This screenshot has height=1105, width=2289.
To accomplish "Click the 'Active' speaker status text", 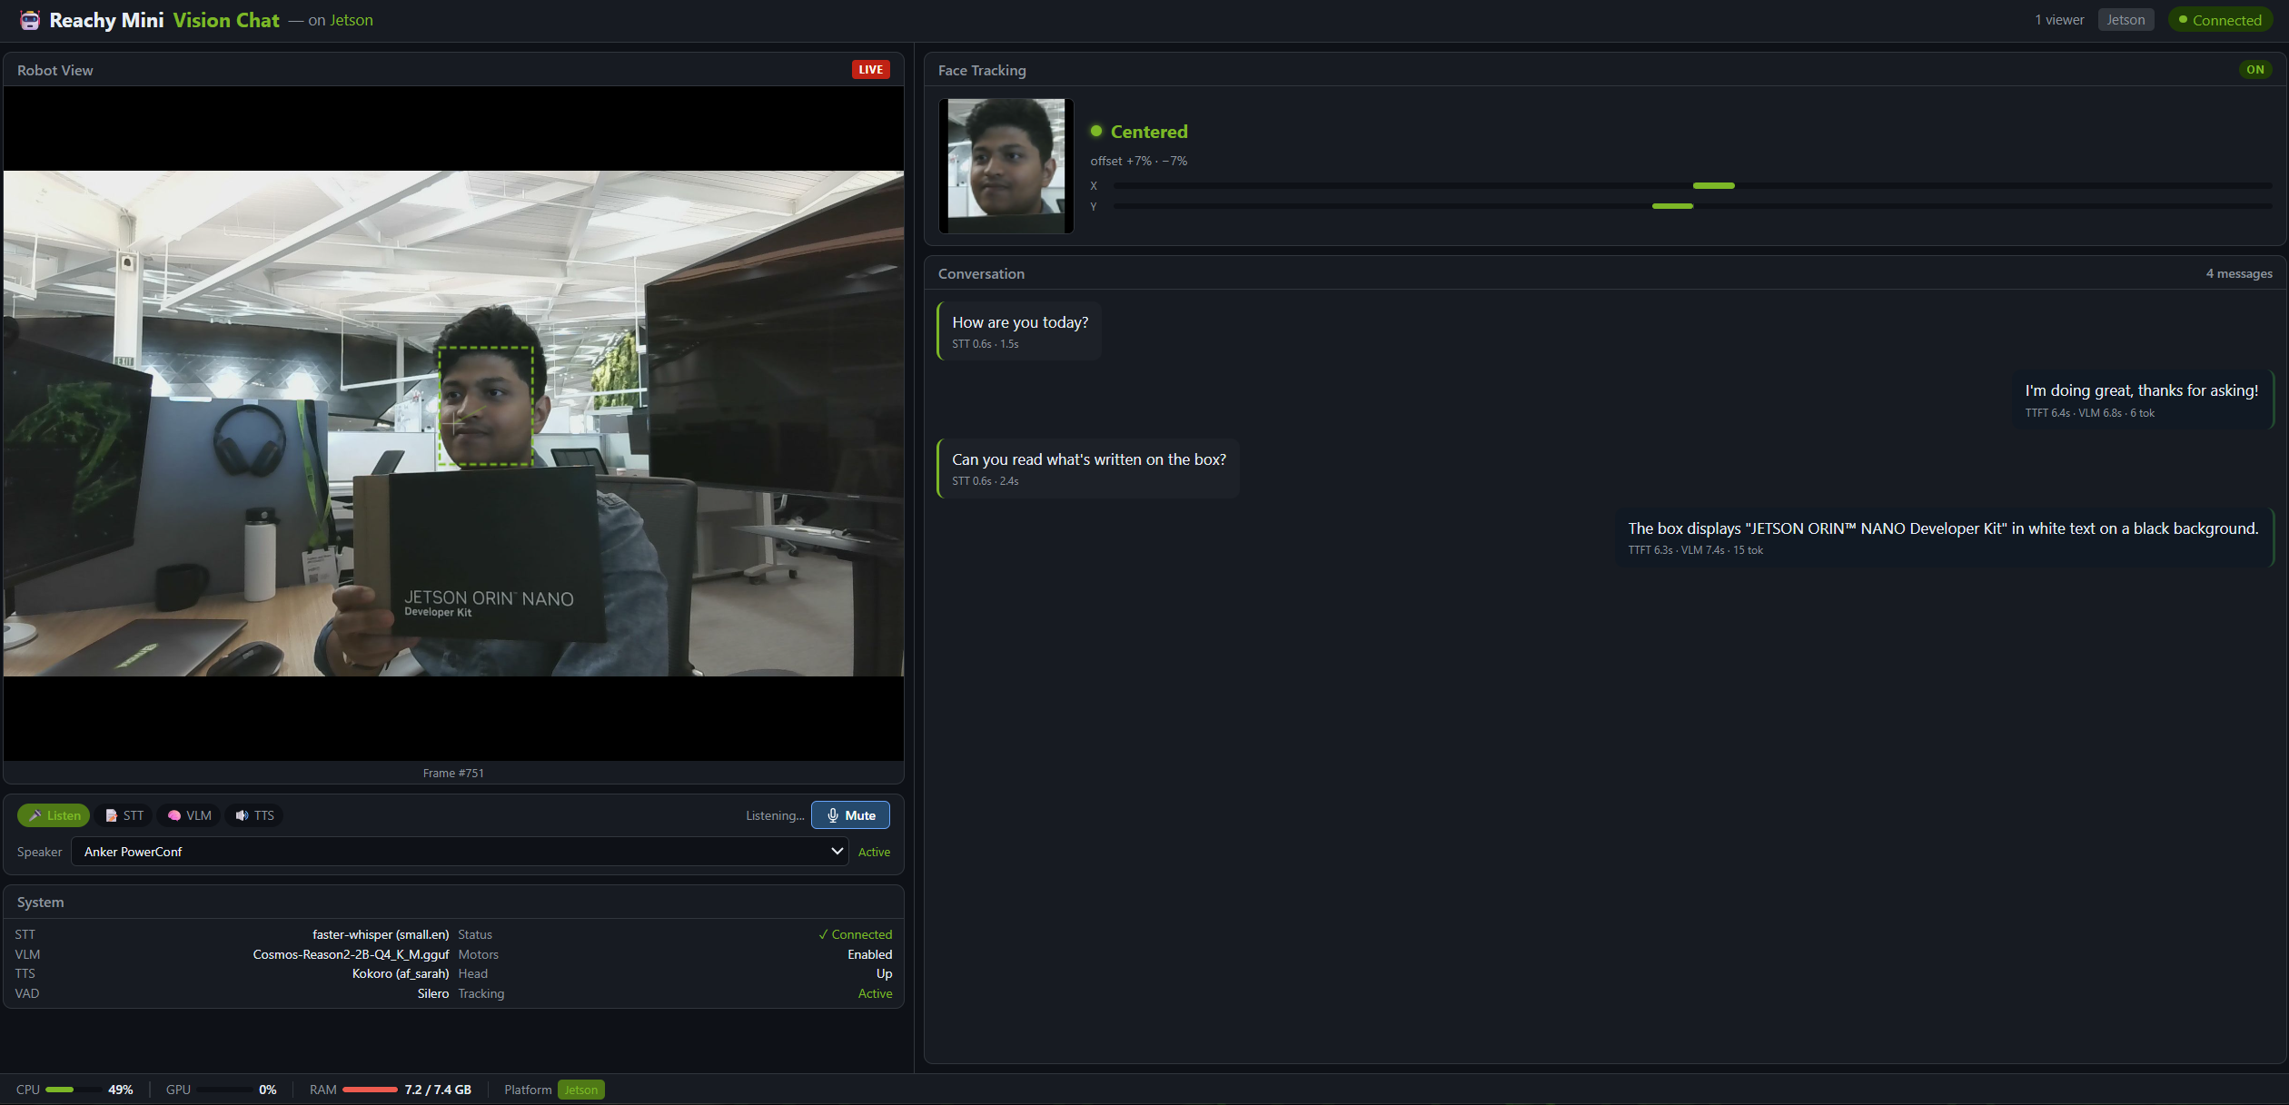I will point(874,852).
